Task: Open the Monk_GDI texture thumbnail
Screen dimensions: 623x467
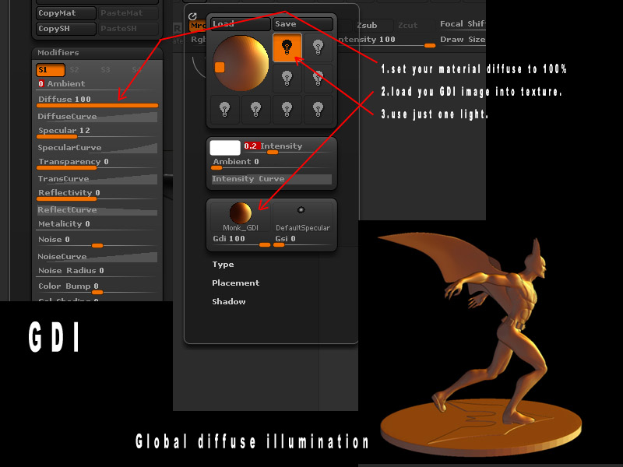Action: 241,216
